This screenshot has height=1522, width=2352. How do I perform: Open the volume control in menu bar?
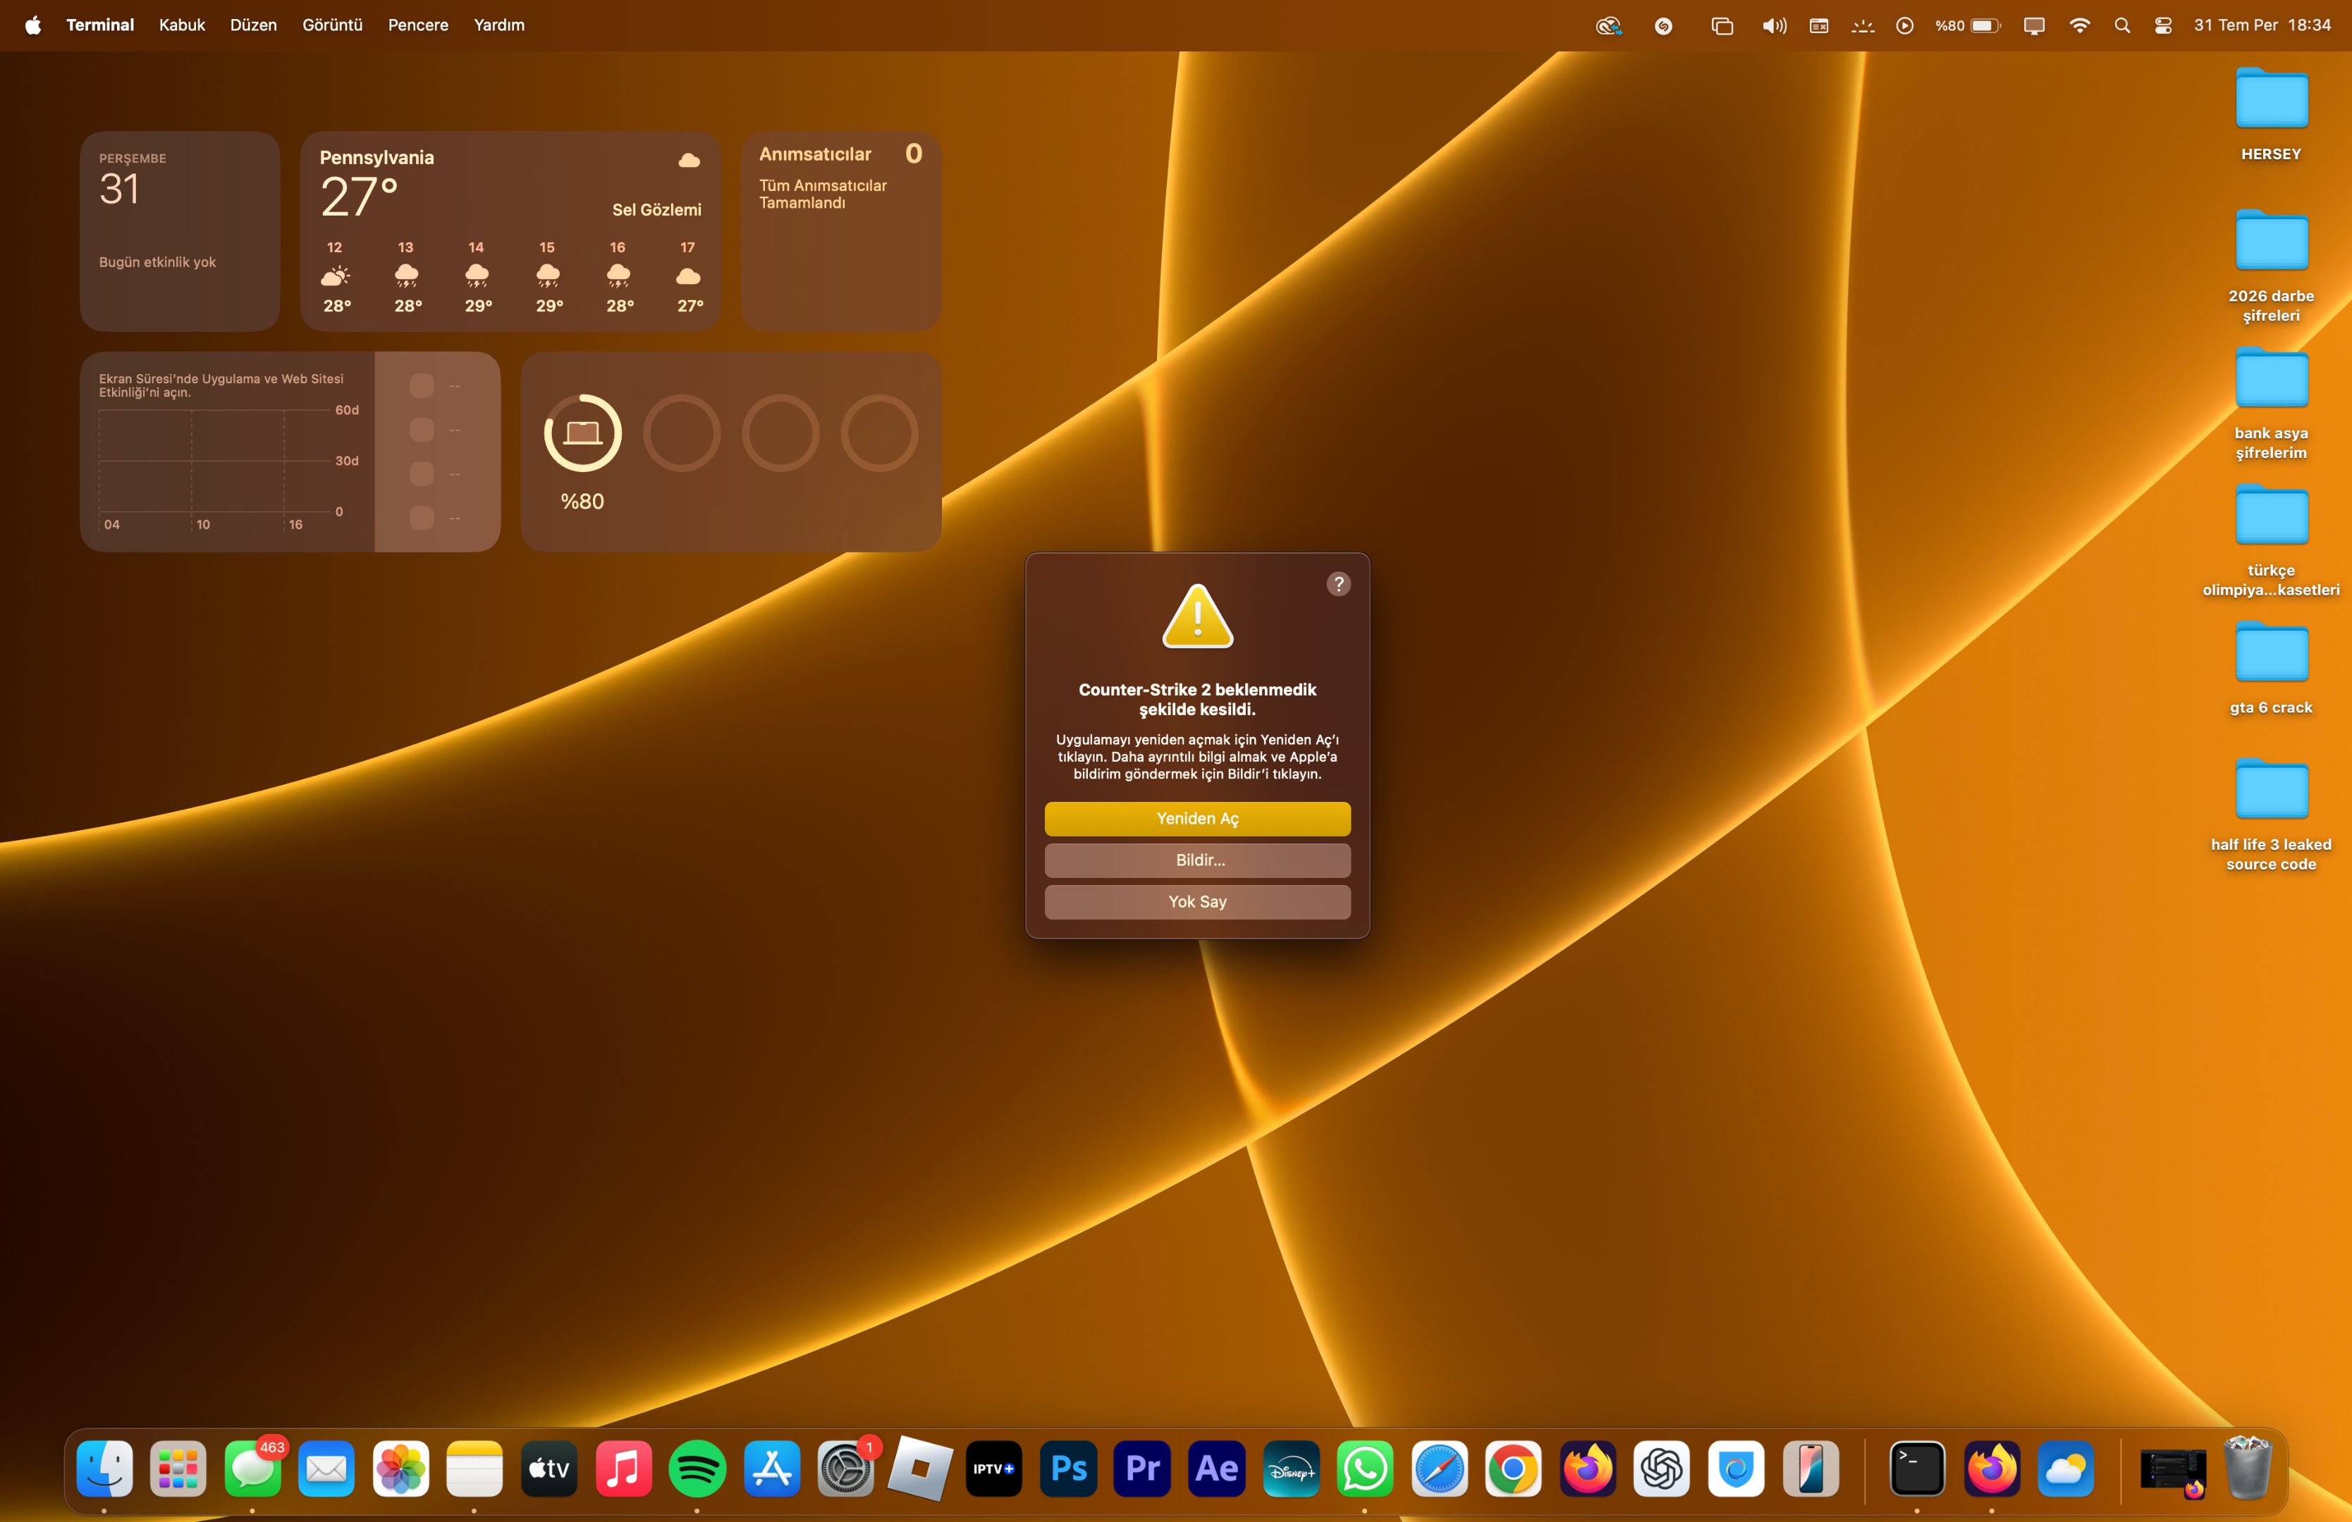(x=1774, y=25)
